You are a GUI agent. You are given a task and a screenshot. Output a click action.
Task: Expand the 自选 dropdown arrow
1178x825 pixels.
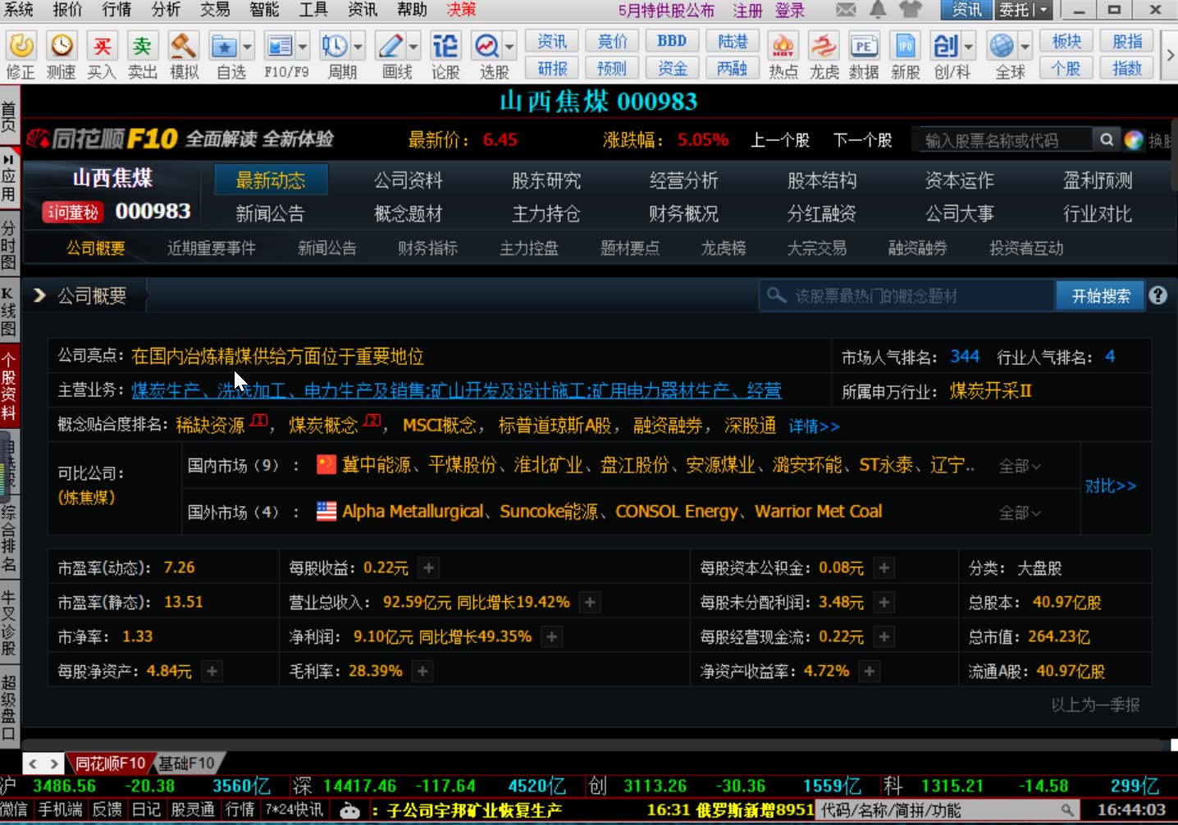click(x=248, y=46)
